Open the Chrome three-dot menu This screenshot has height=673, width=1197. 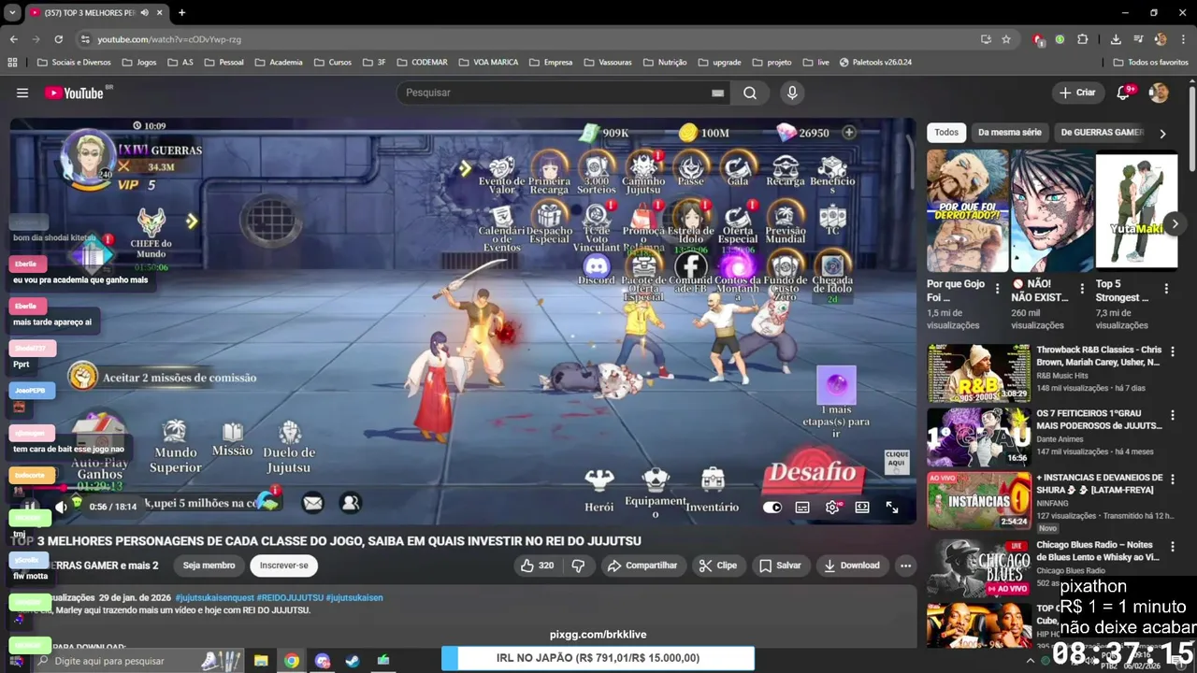(1182, 39)
